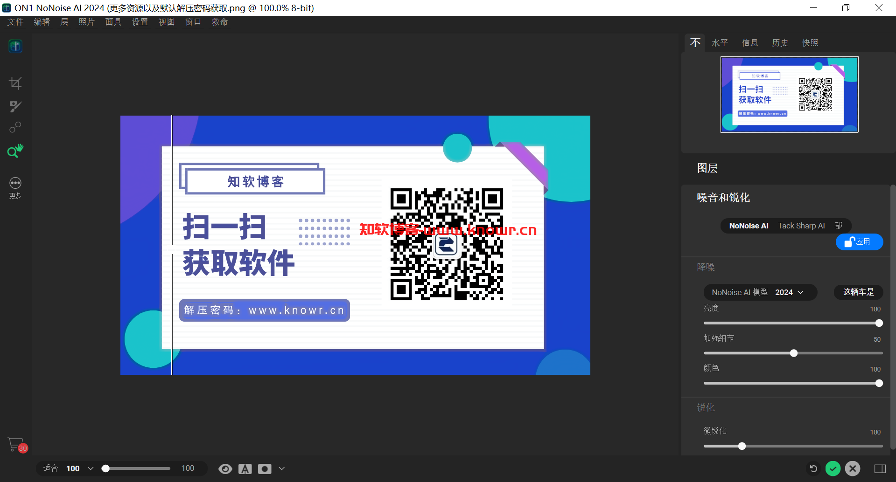Open the shopping cart with 30 badge

click(17, 445)
